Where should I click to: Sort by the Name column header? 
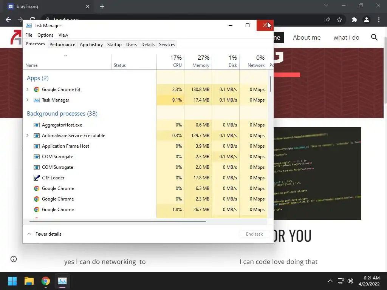(67, 62)
